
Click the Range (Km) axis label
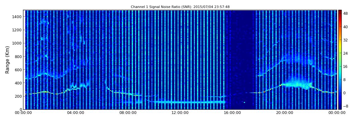tap(7, 60)
